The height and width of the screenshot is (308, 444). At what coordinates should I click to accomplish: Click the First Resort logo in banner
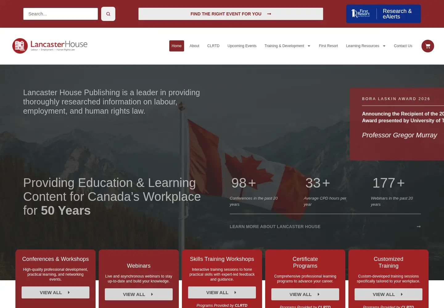[x=361, y=14]
